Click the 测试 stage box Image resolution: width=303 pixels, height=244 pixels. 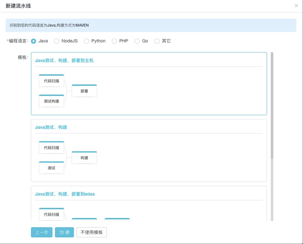click(x=52, y=168)
